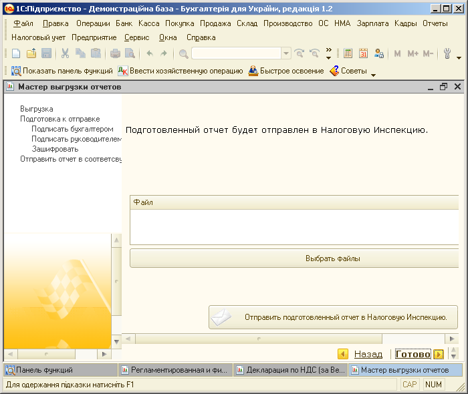Screen dimensions: 468x394
Task: Open the Банк menu
Action: (x=124, y=23)
